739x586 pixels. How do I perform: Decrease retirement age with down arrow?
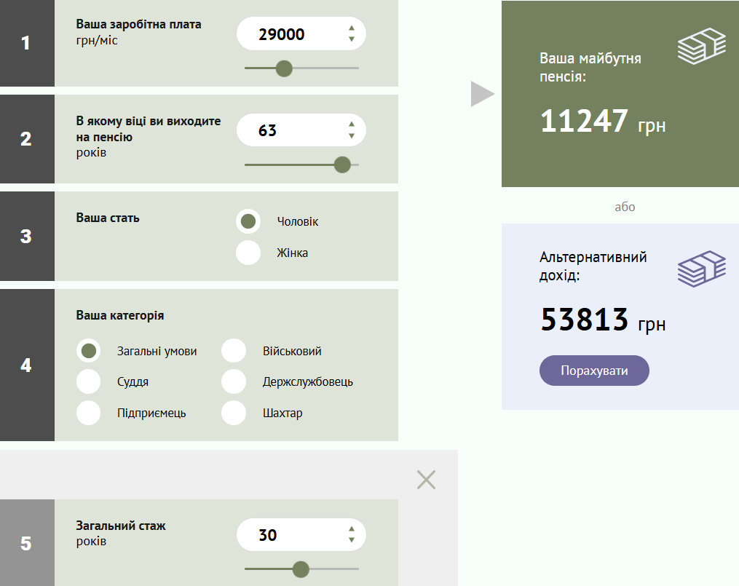[352, 135]
